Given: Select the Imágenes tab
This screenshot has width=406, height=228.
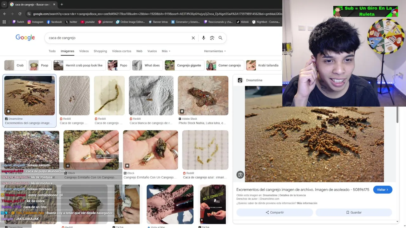Looking at the screenshot, I should point(67,51).
